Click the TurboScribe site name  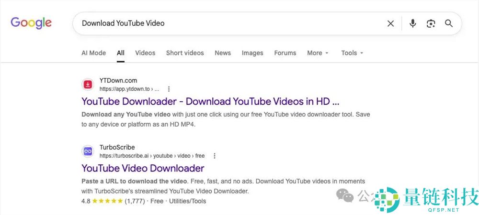(117, 147)
